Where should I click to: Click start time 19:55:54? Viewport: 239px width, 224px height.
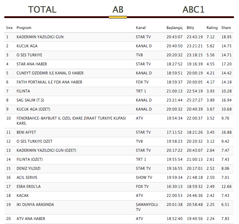pyautogui.click(x=174, y=159)
